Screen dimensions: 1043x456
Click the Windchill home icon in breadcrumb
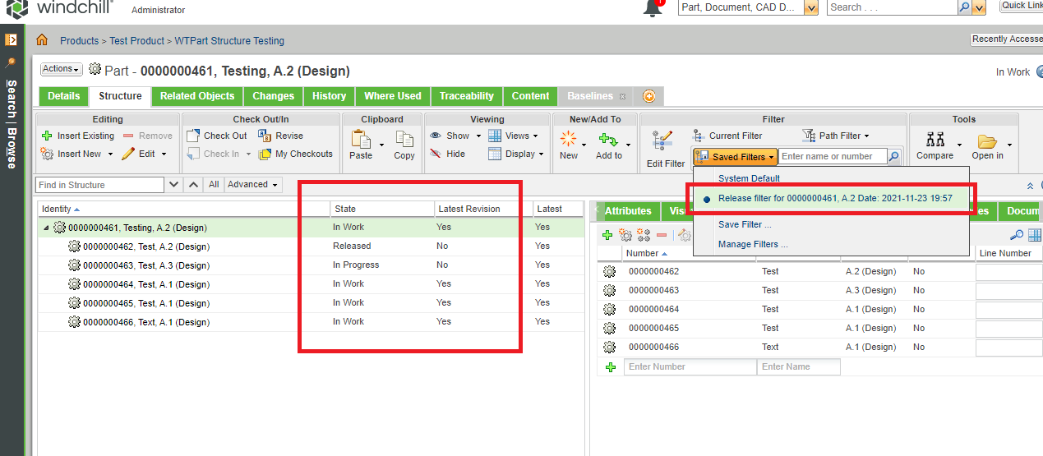point(42,40)
